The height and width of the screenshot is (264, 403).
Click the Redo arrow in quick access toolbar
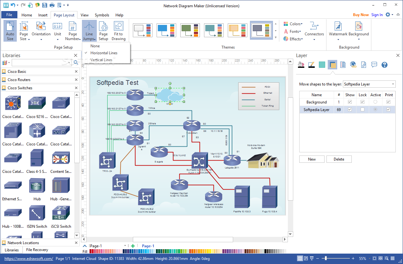(23, 5)
